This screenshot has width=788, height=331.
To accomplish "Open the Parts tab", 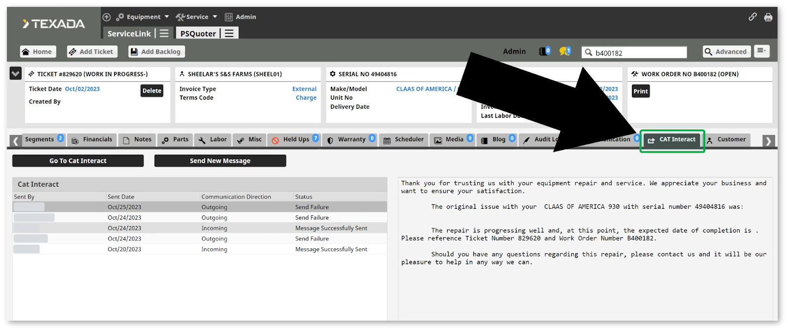I will 175,140.
